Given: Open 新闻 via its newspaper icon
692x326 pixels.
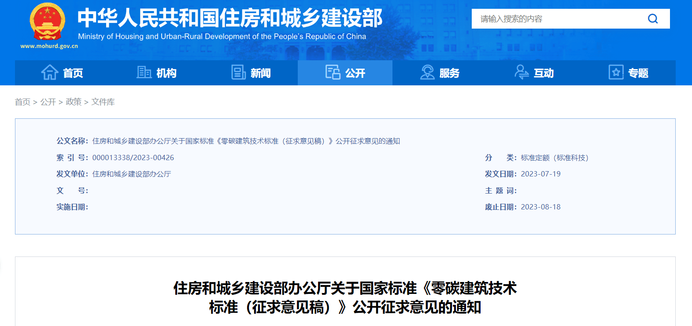Looking at the screenshot, I should point(238,73).
